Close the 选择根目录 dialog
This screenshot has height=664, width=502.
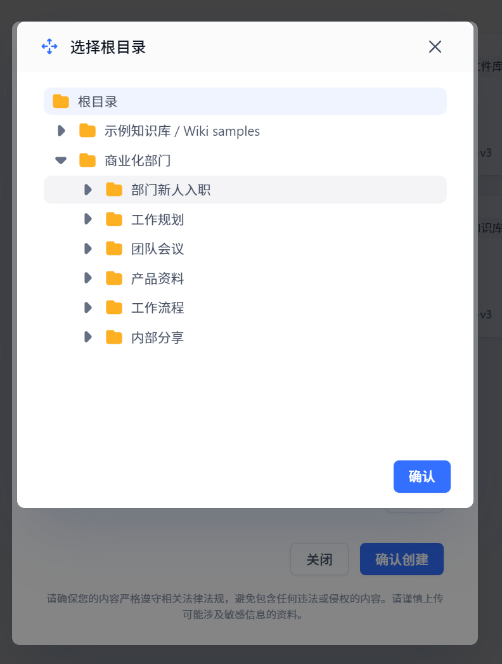click(435, 46)
